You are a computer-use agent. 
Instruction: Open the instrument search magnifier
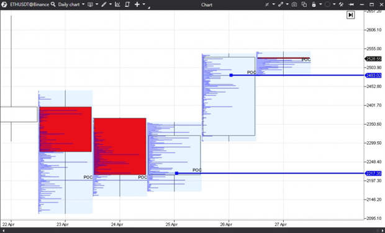53,4
